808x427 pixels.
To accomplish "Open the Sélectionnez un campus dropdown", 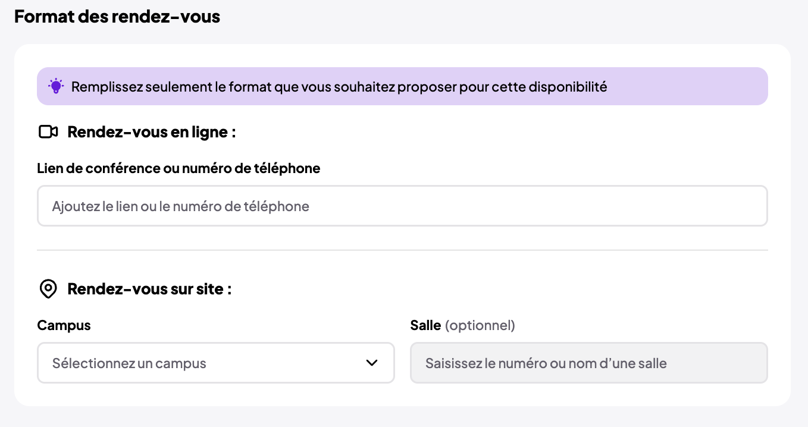I will 215,363.
